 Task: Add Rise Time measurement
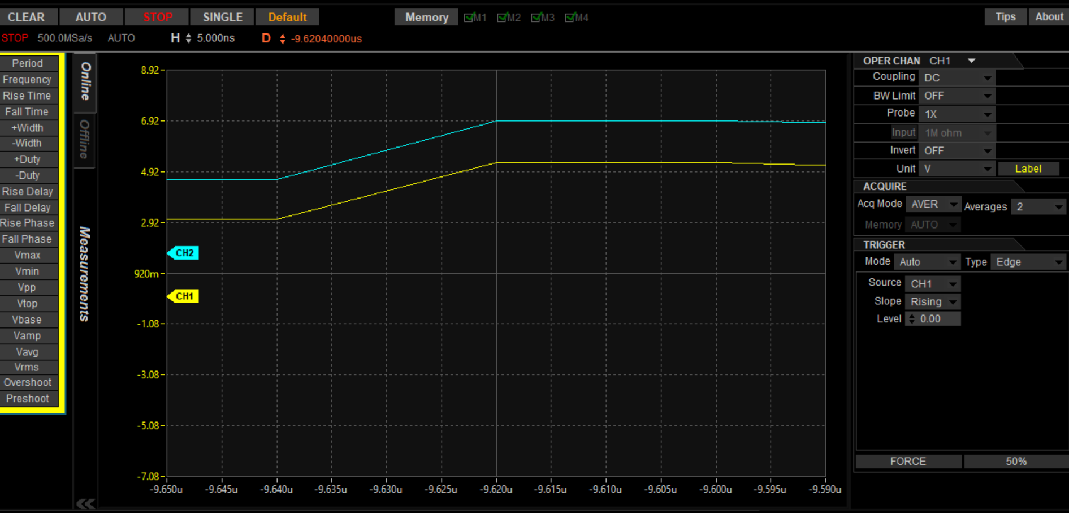point(29,96)
